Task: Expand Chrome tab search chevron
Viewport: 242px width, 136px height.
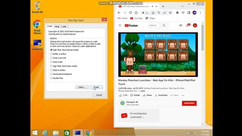Action: 182,6
